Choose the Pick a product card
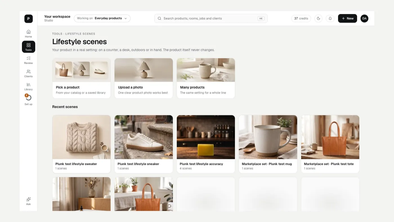The image size is (394, 222). click(82, 78)
